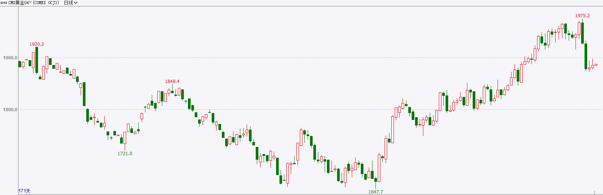Click the red M marker after 黄金04

30,2
